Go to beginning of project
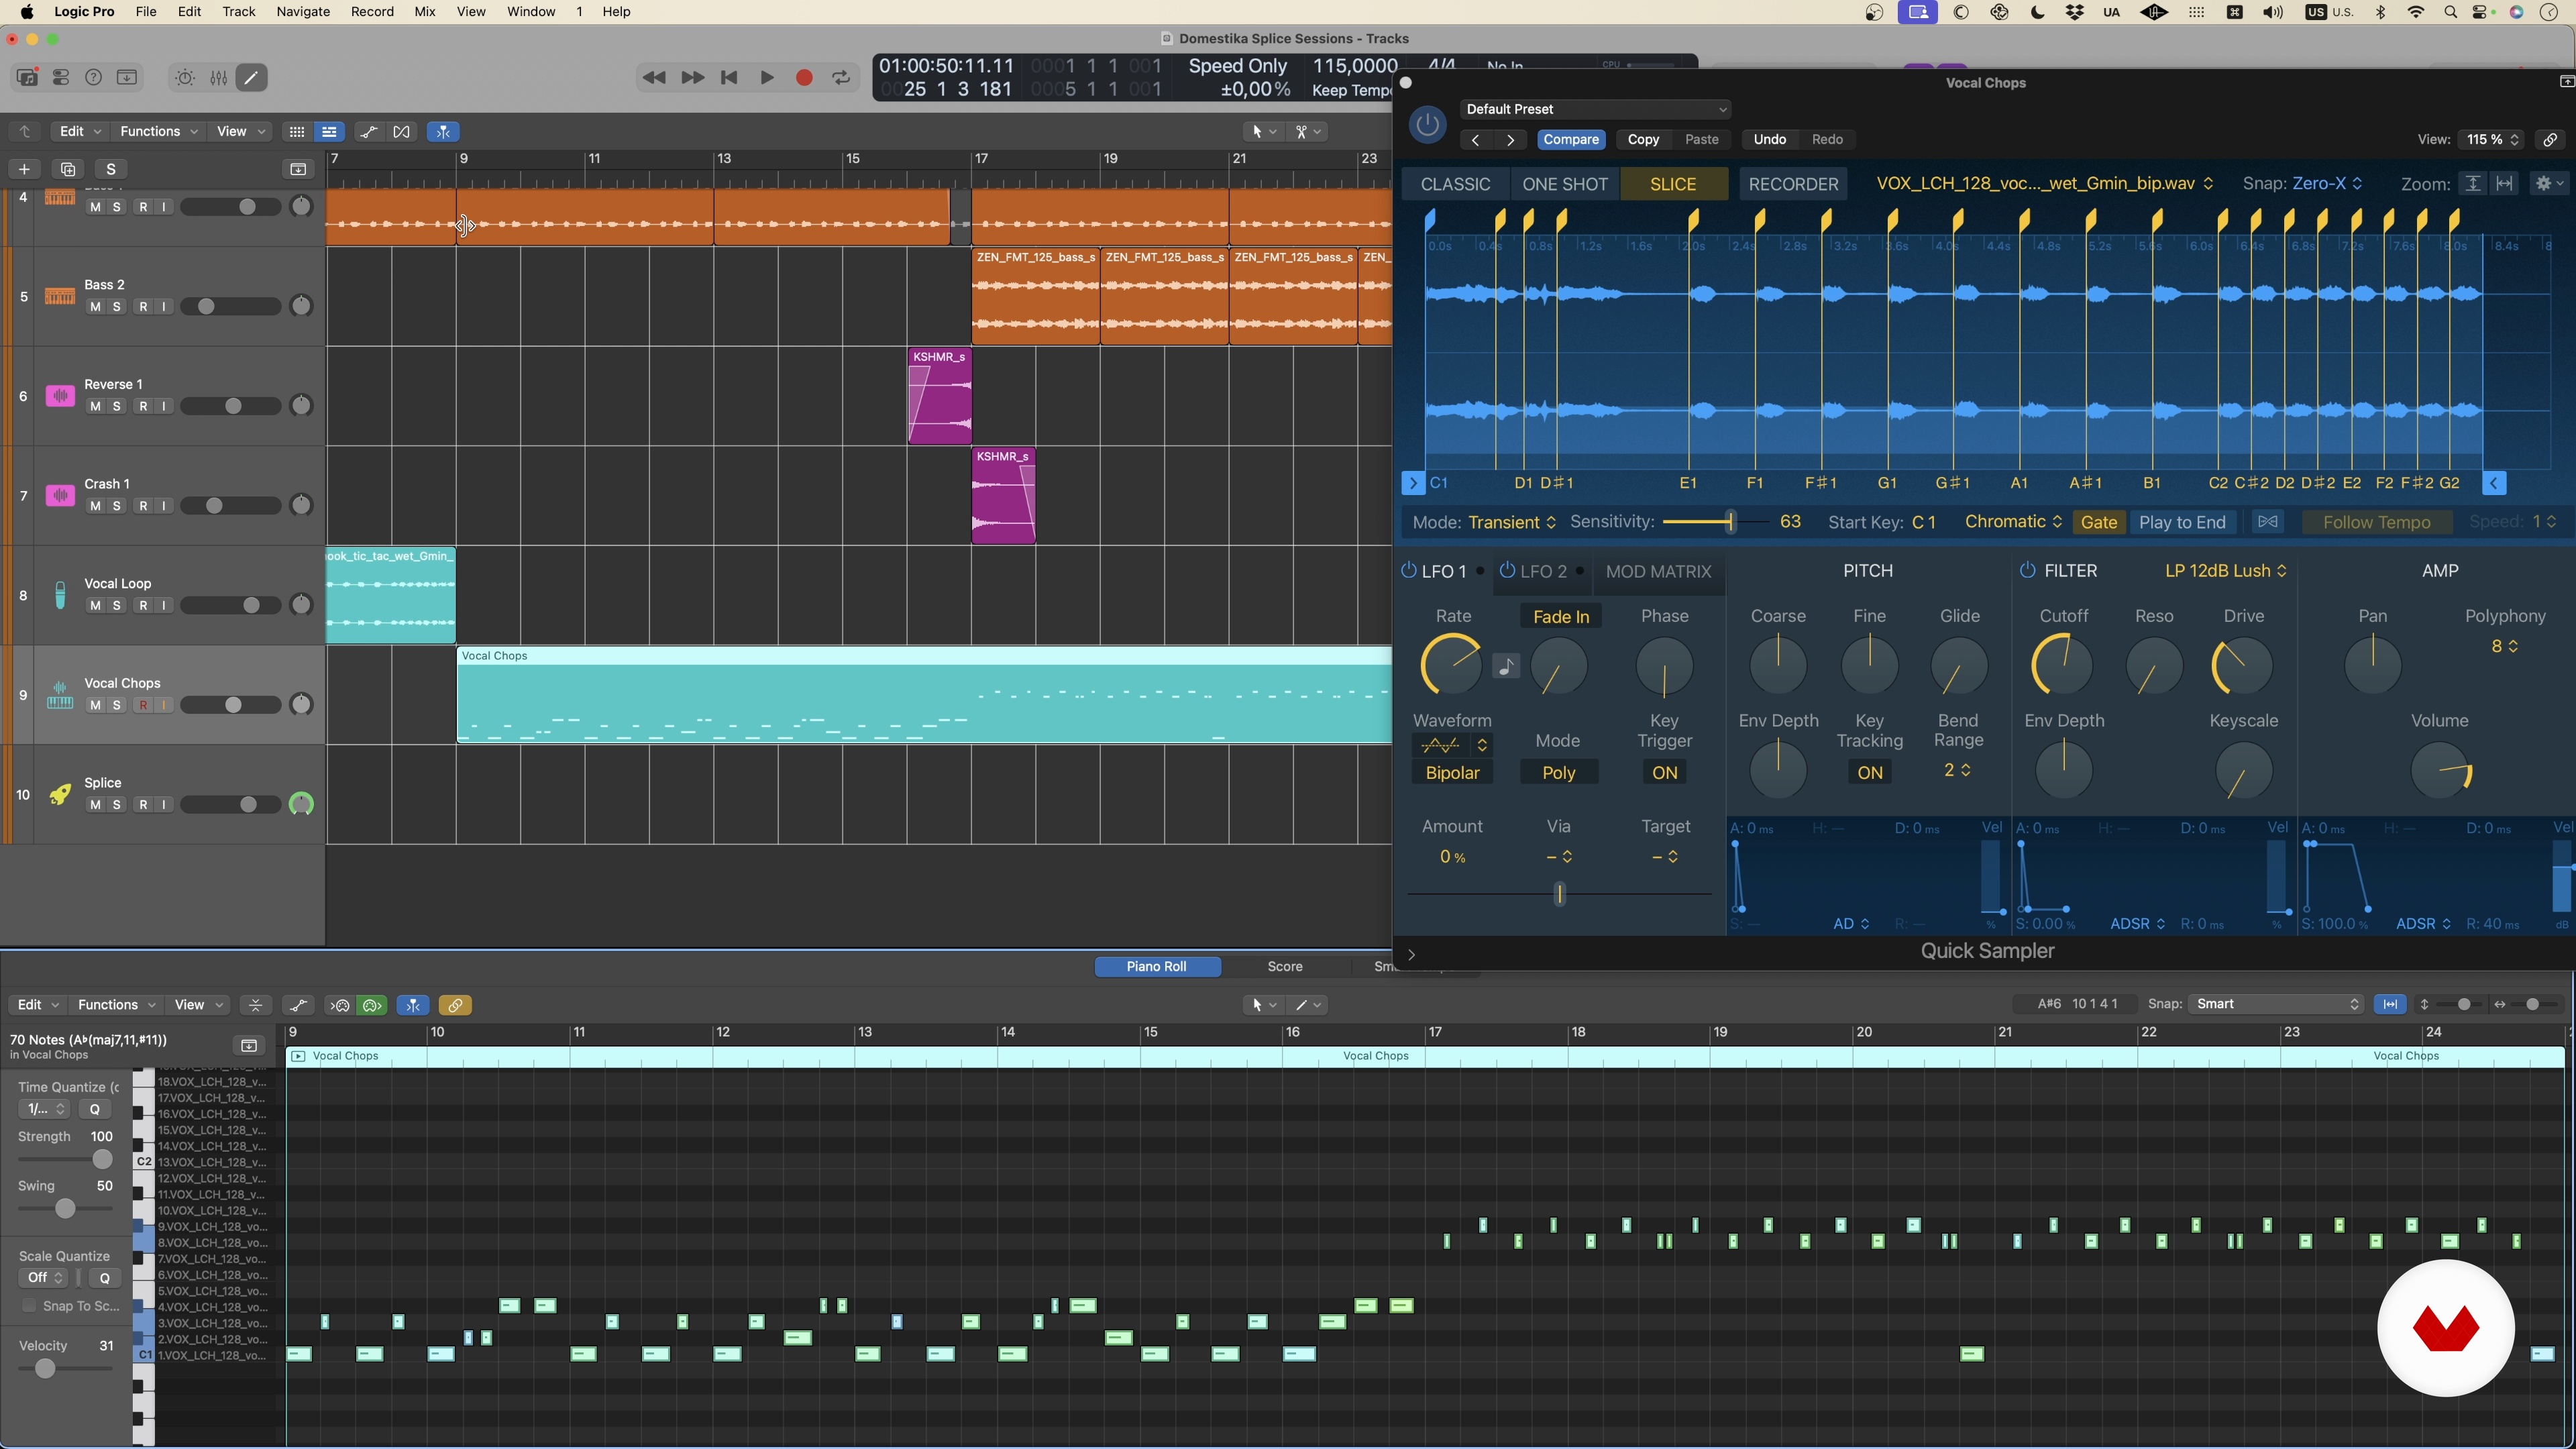The image size is (2576, 1449). 730,78
